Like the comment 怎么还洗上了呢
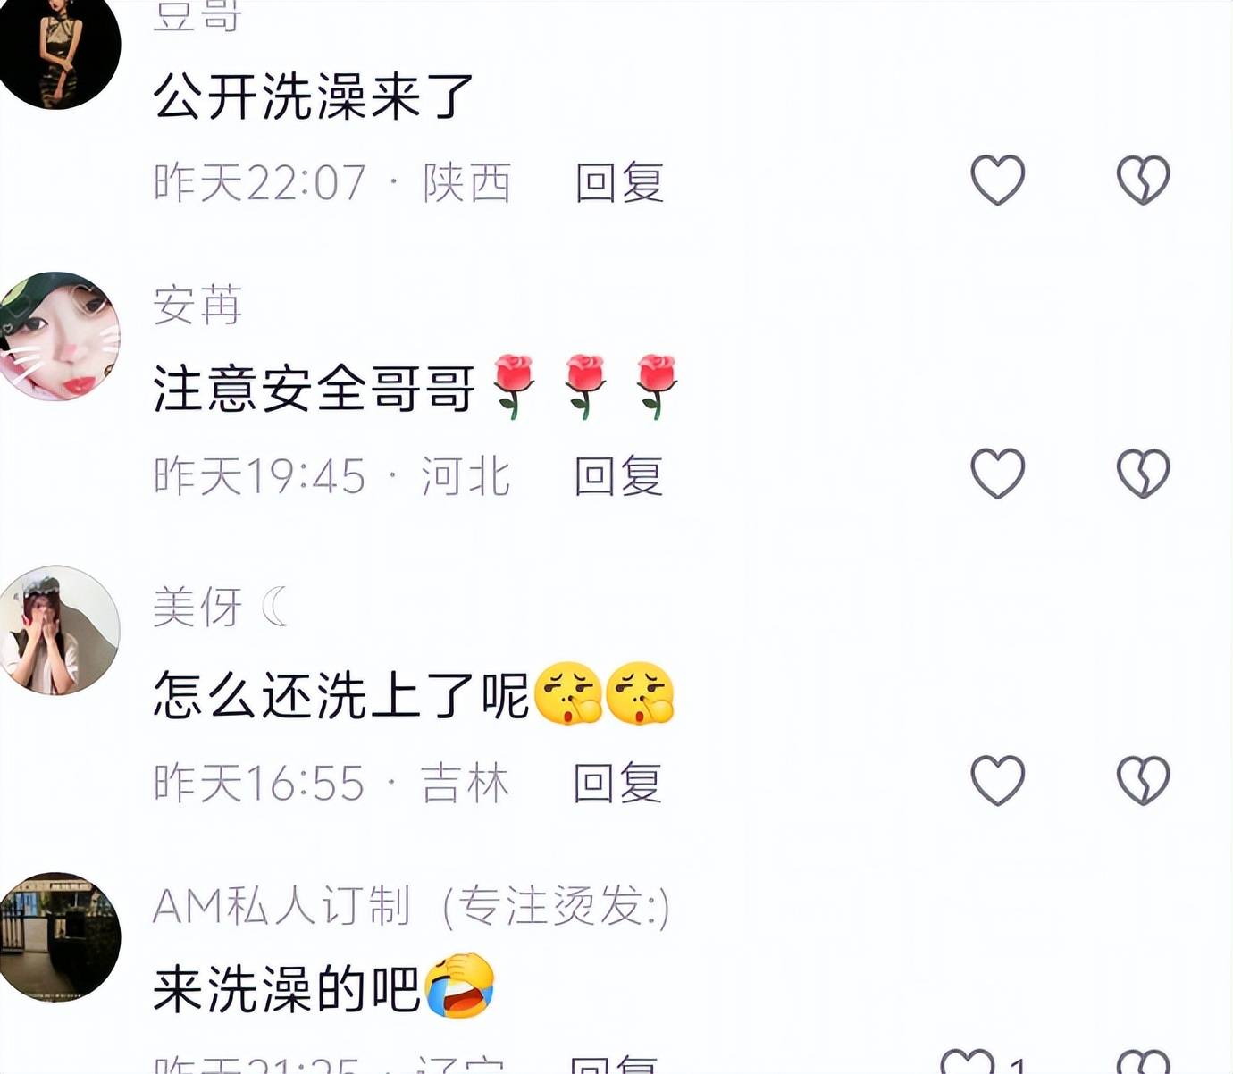The image size is (1233, 1074). click(997, 780)
